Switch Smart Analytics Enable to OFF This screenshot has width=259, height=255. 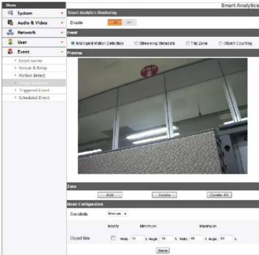tap(129, 22)
